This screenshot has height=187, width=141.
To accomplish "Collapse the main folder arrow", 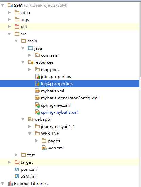I will point(16,41).
